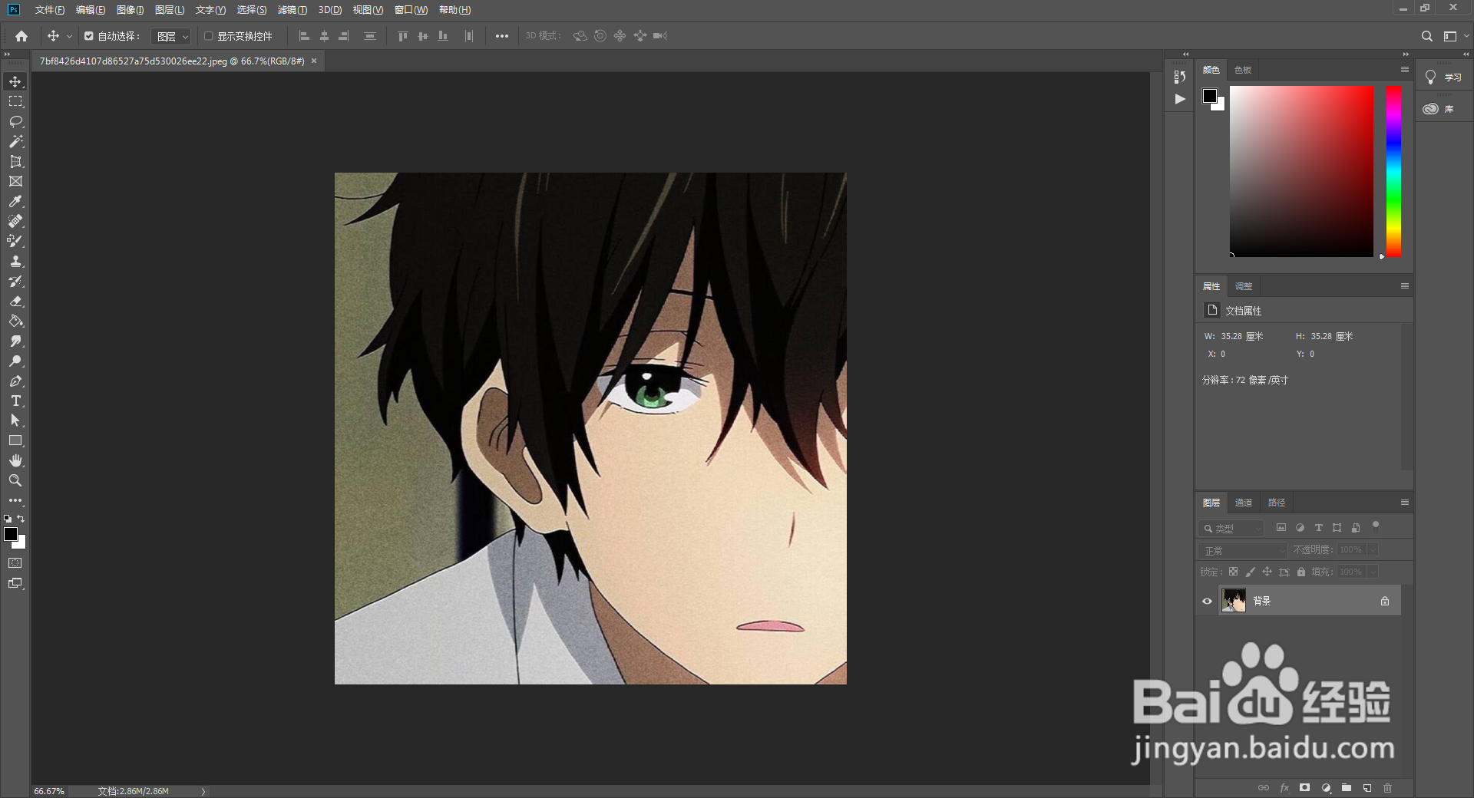
Task: Select the Zoom tool
Action: (x=15, y=480)
